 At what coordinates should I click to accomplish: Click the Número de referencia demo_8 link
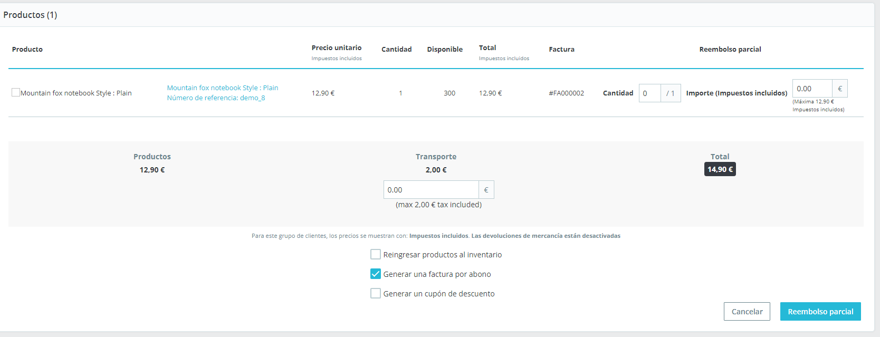(x=216, y=98)
